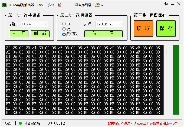Click the green connection status indicator
This screenshot has height=127, width=184.
tap(20, 123)
